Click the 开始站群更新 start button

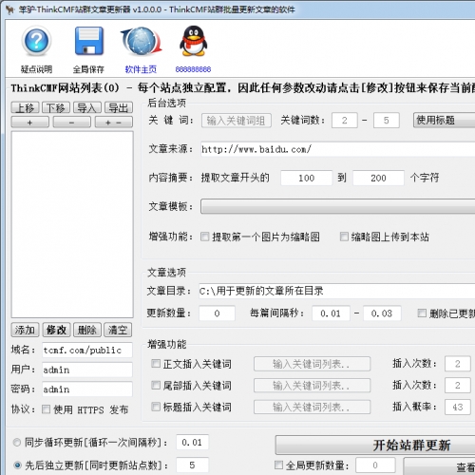(x=375, y=446)
